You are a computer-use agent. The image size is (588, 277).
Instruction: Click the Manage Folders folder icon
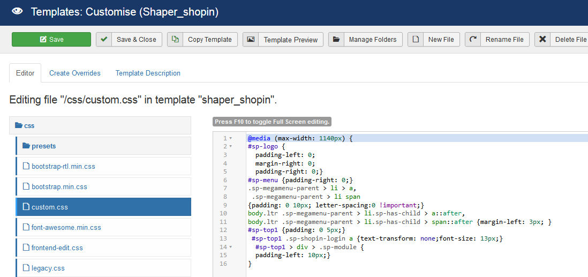click(336, 40)
